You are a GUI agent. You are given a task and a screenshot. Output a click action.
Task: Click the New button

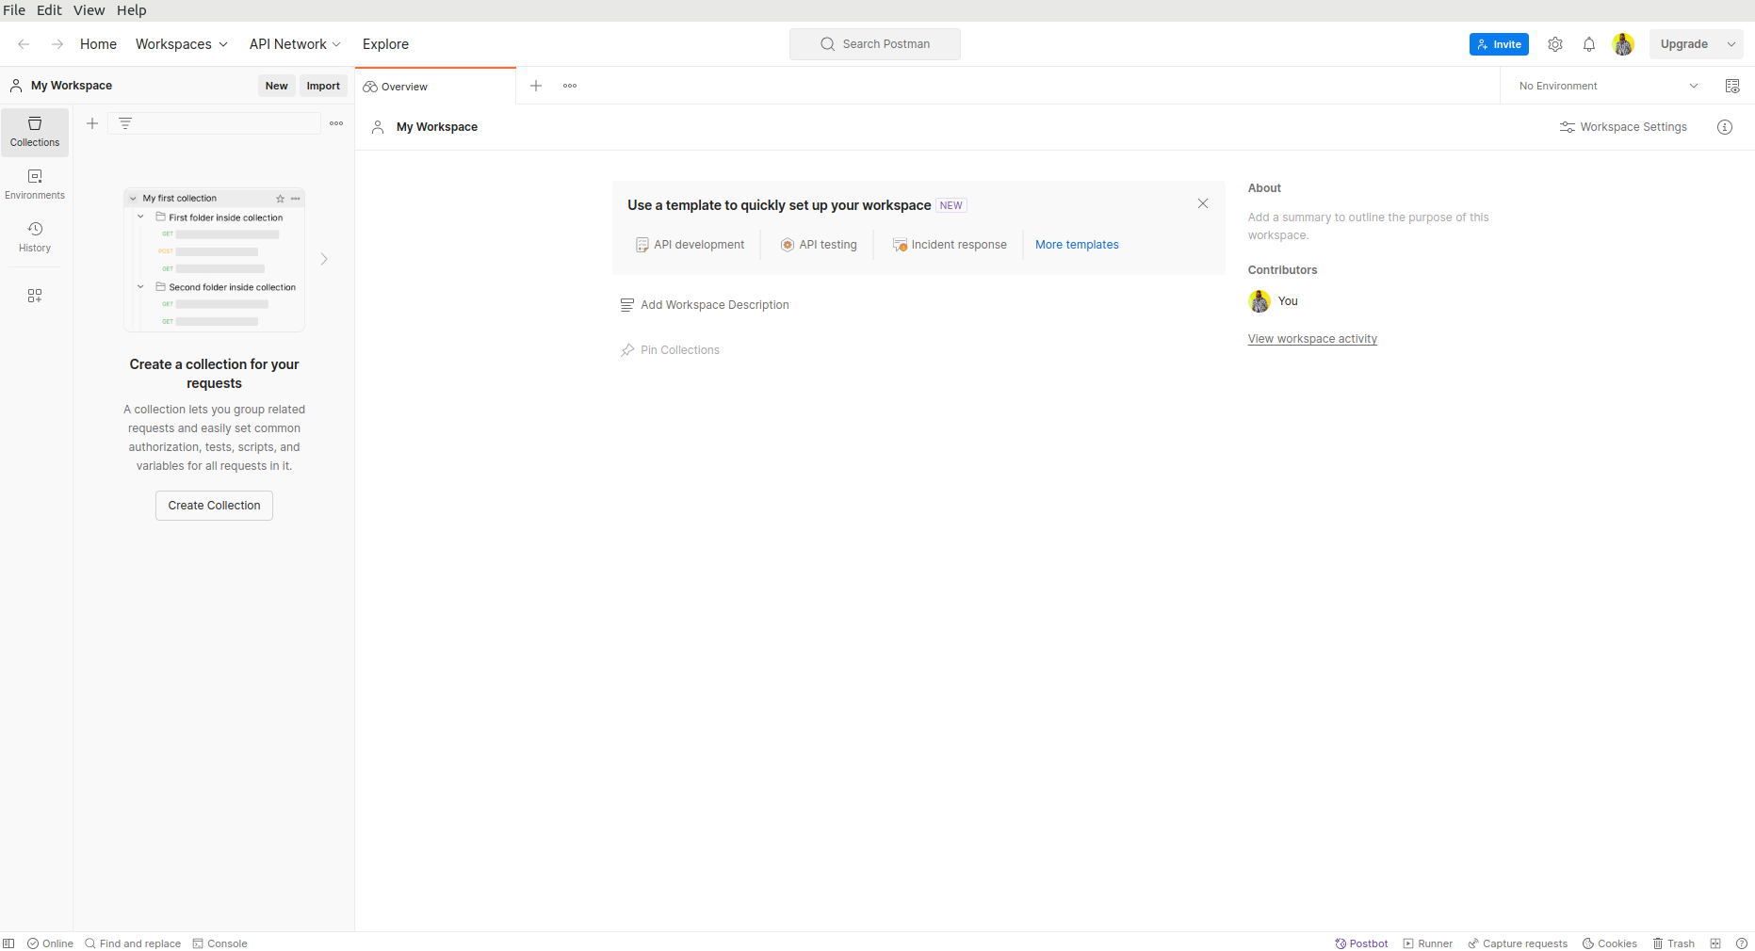pos(277,86)
